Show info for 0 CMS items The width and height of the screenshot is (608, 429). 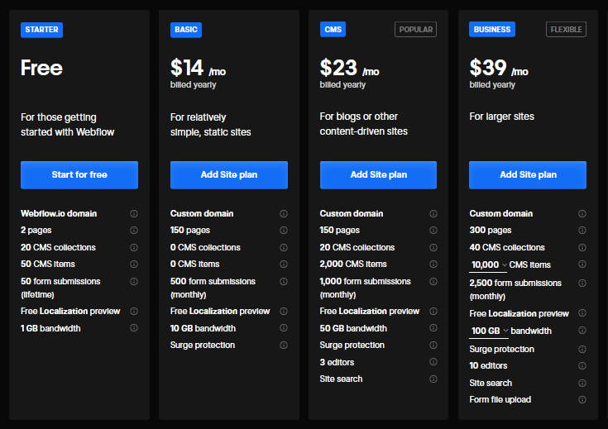pyautogui.click(x=284, y=264)
